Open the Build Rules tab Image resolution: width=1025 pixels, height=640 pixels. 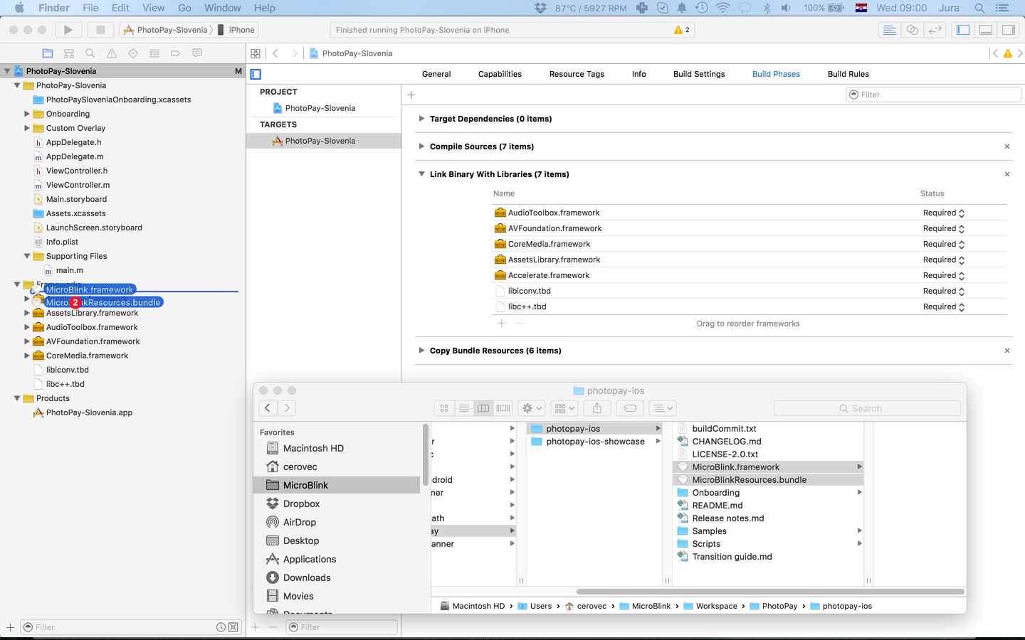tap(848, 74)
